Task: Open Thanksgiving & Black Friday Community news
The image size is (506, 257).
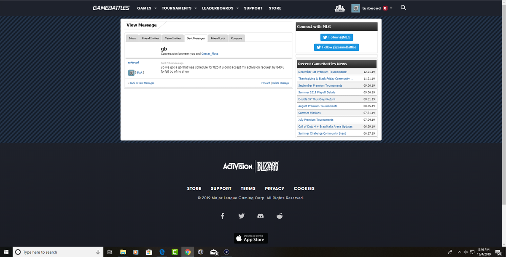Action: coord(325,79)
